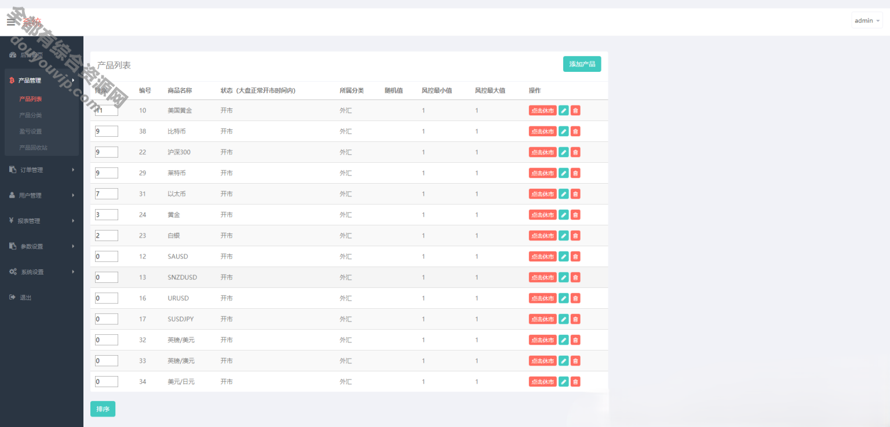This screenshot has height=427, width=890.
Task: Toggle 比特币 market with 点击休市
Action: coord(542,132)
